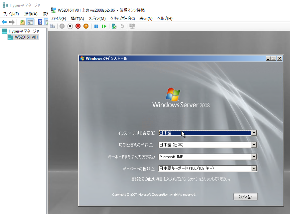
Task: Click the キーボードの種類(Y) label
Action: pyautogui.click(x=139, y=169)
